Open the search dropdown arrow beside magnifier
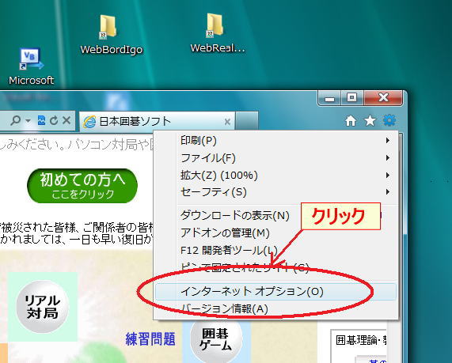This screenshot has width=452, height=363. pos(28,120)
